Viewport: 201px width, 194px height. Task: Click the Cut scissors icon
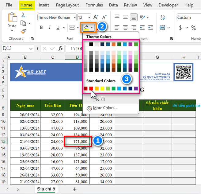pyautogui.click(x=23, y=15)
